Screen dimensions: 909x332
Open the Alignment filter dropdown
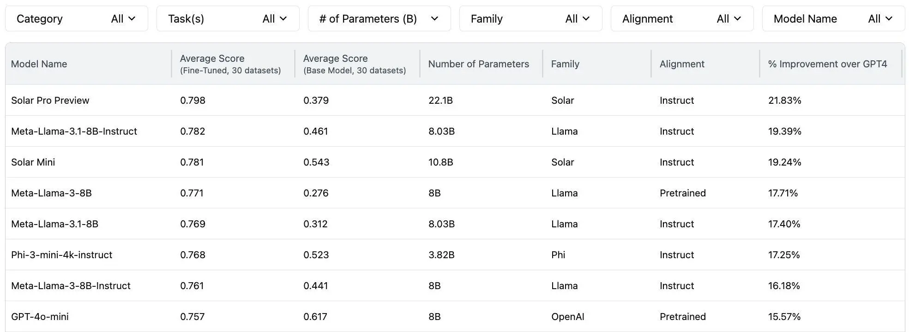tap(682, 18)
